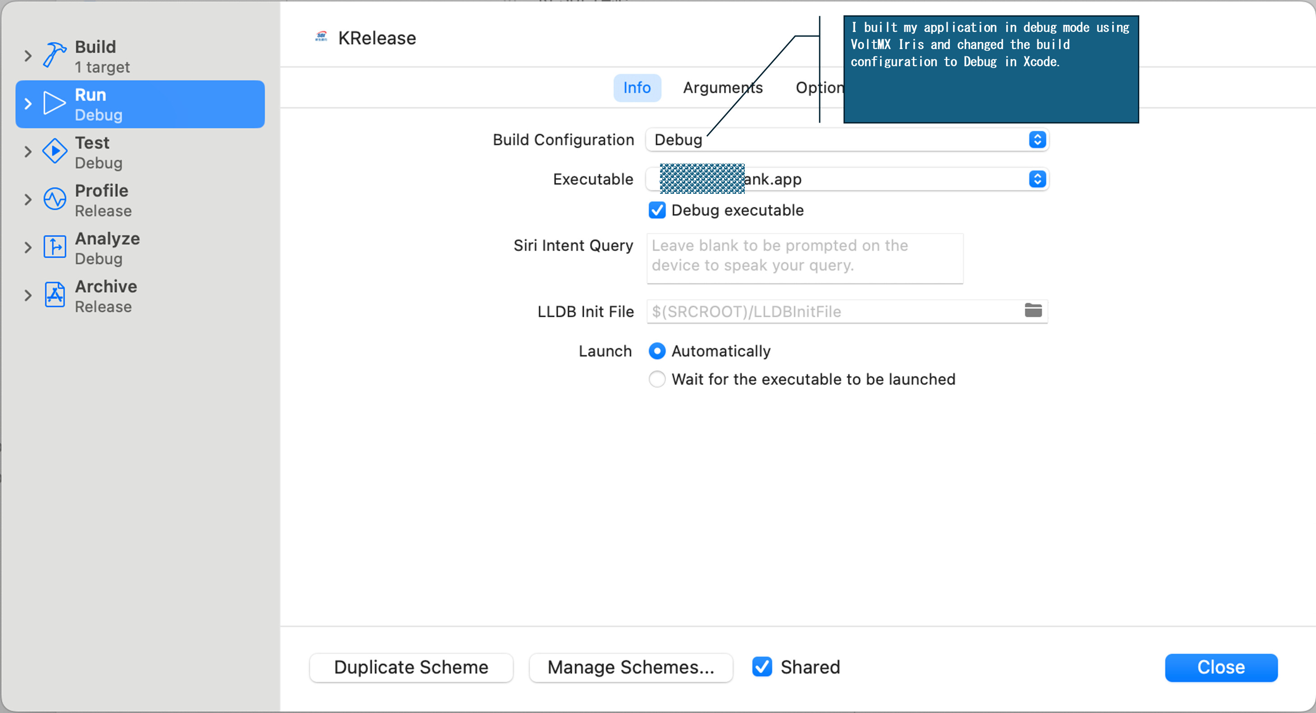The height and width of the screenshot is (713, 1316).
Task: Select the Profile waveform icon
Action: (x=54, y=199)
